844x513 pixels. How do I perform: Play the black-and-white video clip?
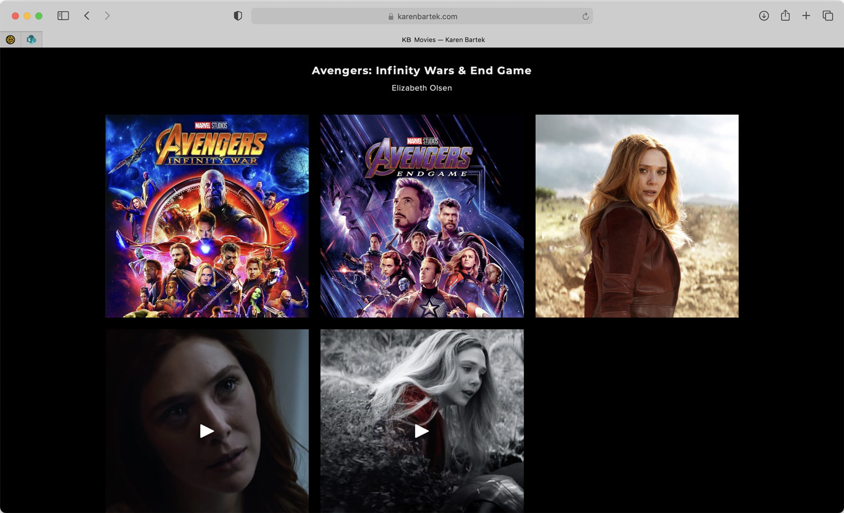(x=422, y=431)
